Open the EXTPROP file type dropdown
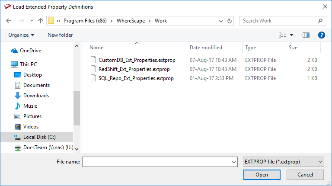The image size is (332, 186). click(283, 162)
